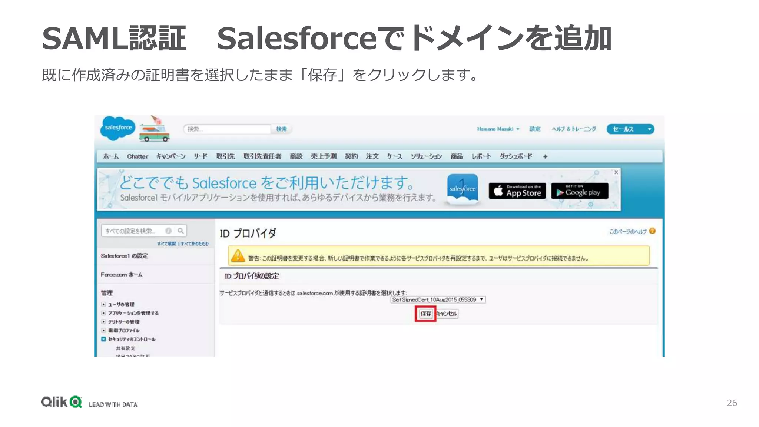The width and height of the screenshot is (759, 427).
Task: Open 共有設定 under security controls
Action: [x=126, y=348]
